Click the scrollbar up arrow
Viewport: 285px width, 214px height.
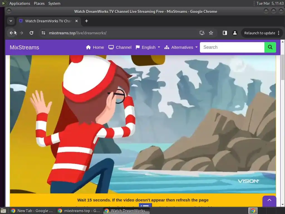click(282, 42)
